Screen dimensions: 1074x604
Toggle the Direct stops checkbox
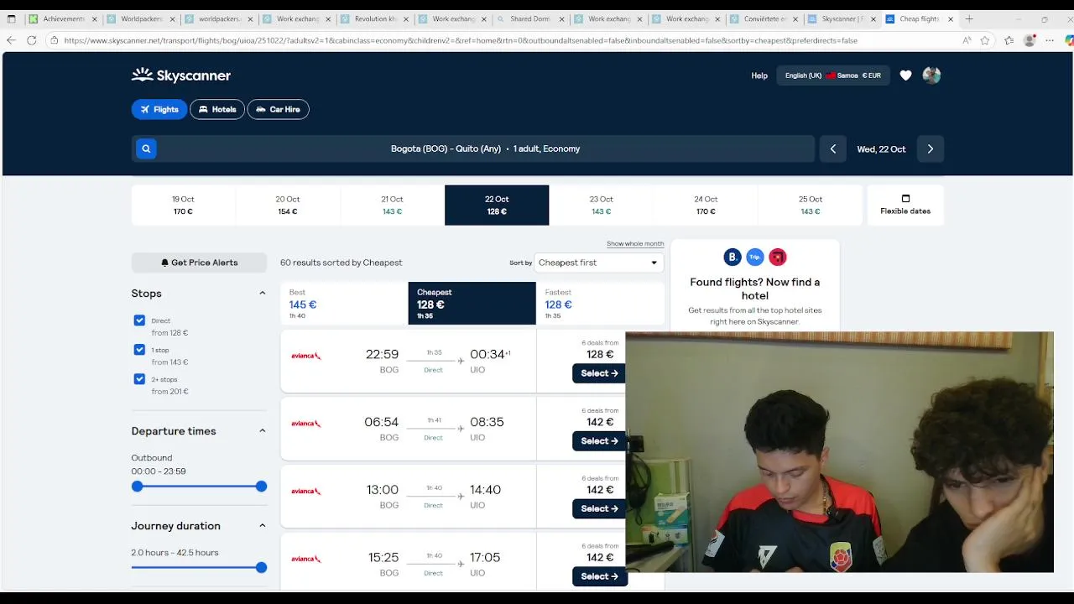[x=139, y=320]
